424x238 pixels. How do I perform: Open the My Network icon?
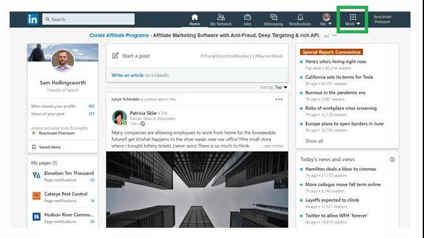click(221, 17)
